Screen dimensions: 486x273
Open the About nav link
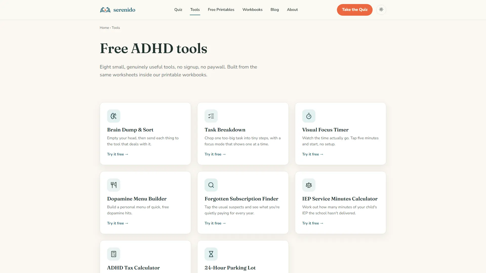(x=292, y=10)
